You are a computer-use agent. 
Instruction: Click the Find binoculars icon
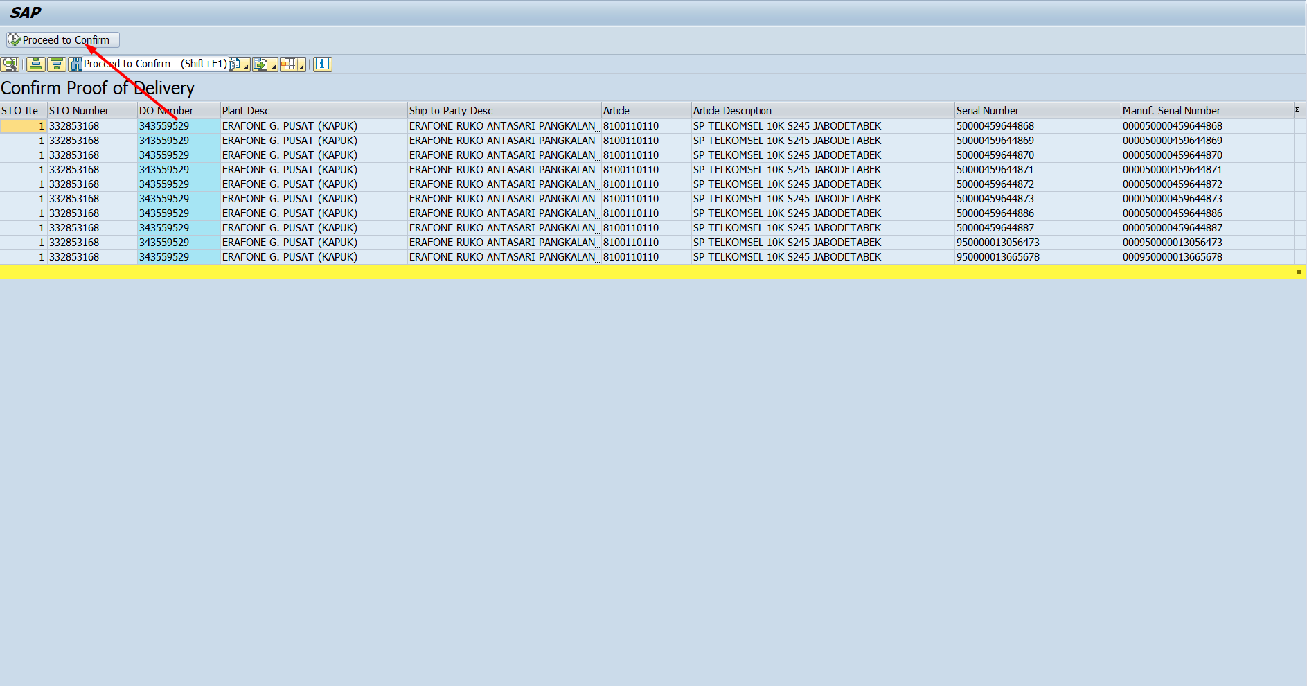click(x=75, y=64)
